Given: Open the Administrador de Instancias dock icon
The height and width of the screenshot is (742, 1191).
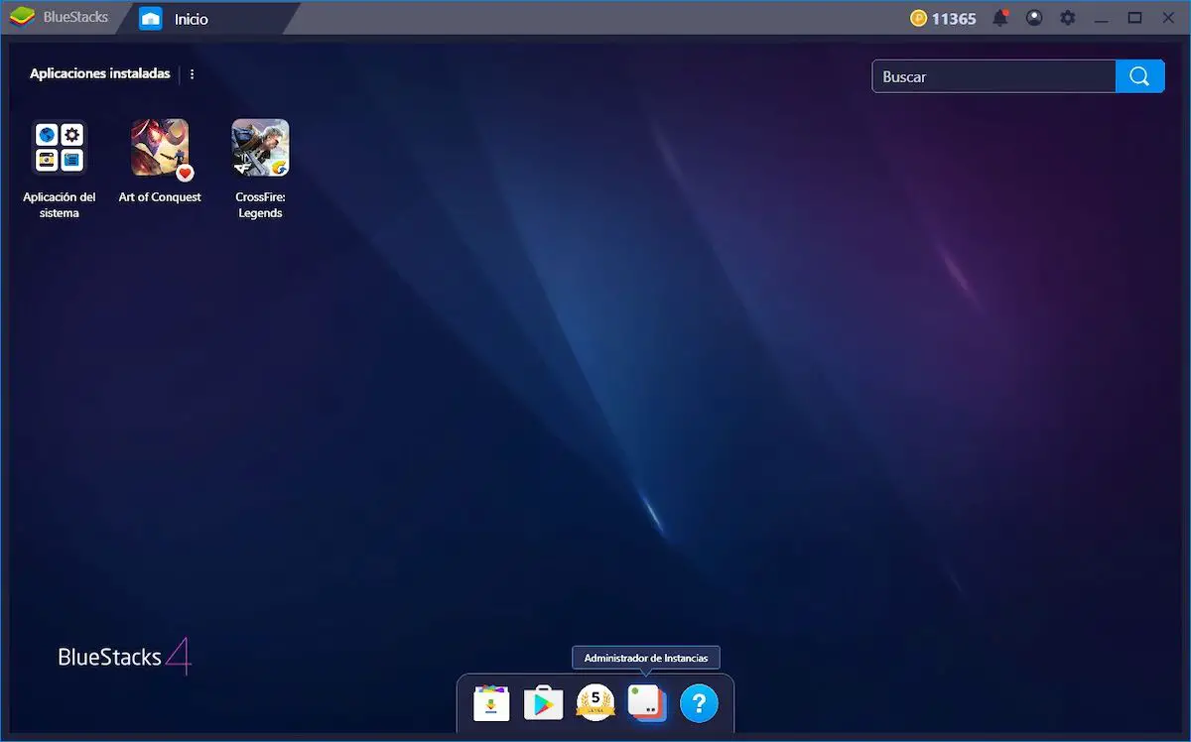Looking at the screenshot, I should click(x=647, y=703).
